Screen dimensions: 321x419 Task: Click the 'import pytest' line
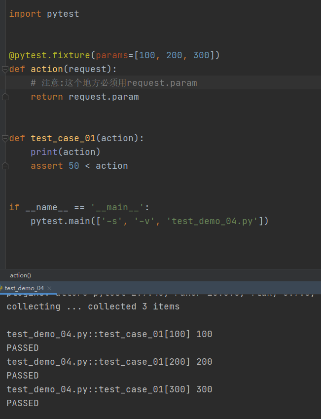44,14
